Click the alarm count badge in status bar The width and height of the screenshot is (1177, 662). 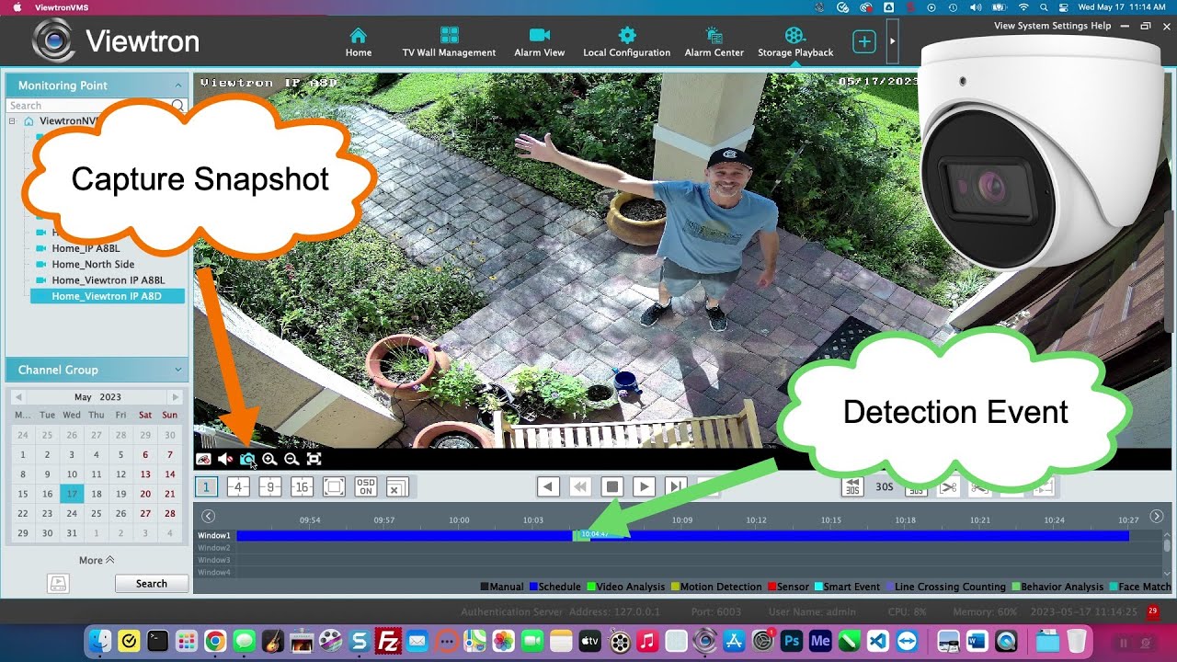[1153, 611]
